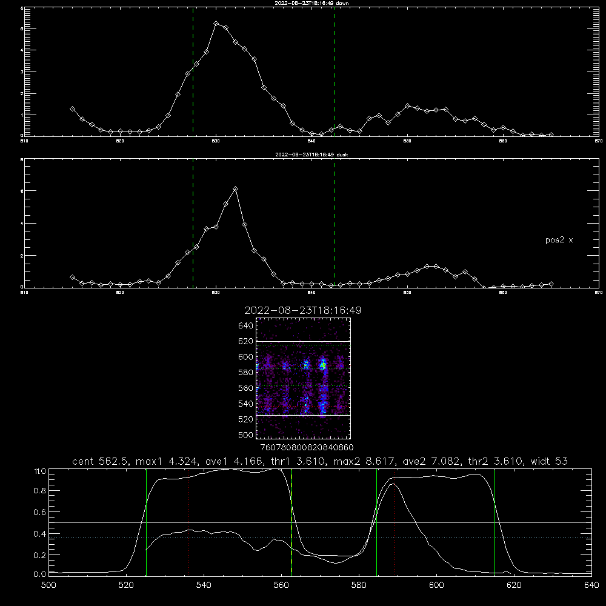Click y-axis label 0.6 on bottom profile plot
606x606 pixels.
[40, 512]
